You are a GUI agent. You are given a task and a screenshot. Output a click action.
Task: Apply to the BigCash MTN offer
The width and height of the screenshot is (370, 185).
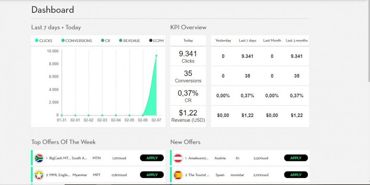[152, 158]
